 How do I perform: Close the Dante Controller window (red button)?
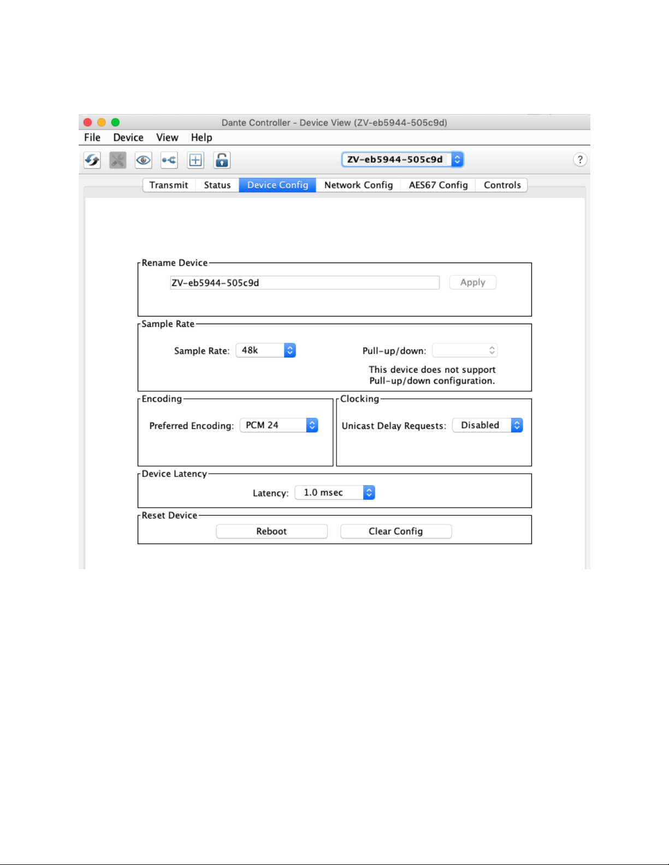pyautogui.click(x=88, y=122)
